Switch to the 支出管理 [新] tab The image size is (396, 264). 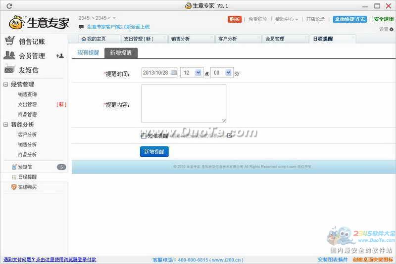pyautogui.click(x=144, y=39)
